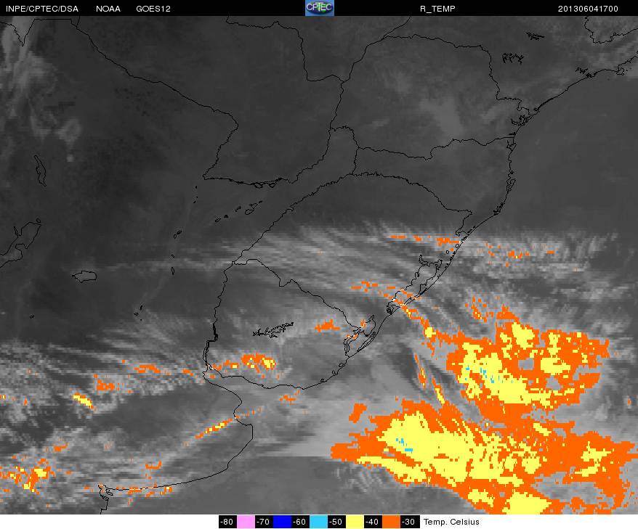
Task: Click the -60 legend value
Action: pyautogui.click(x=301, y=522)
